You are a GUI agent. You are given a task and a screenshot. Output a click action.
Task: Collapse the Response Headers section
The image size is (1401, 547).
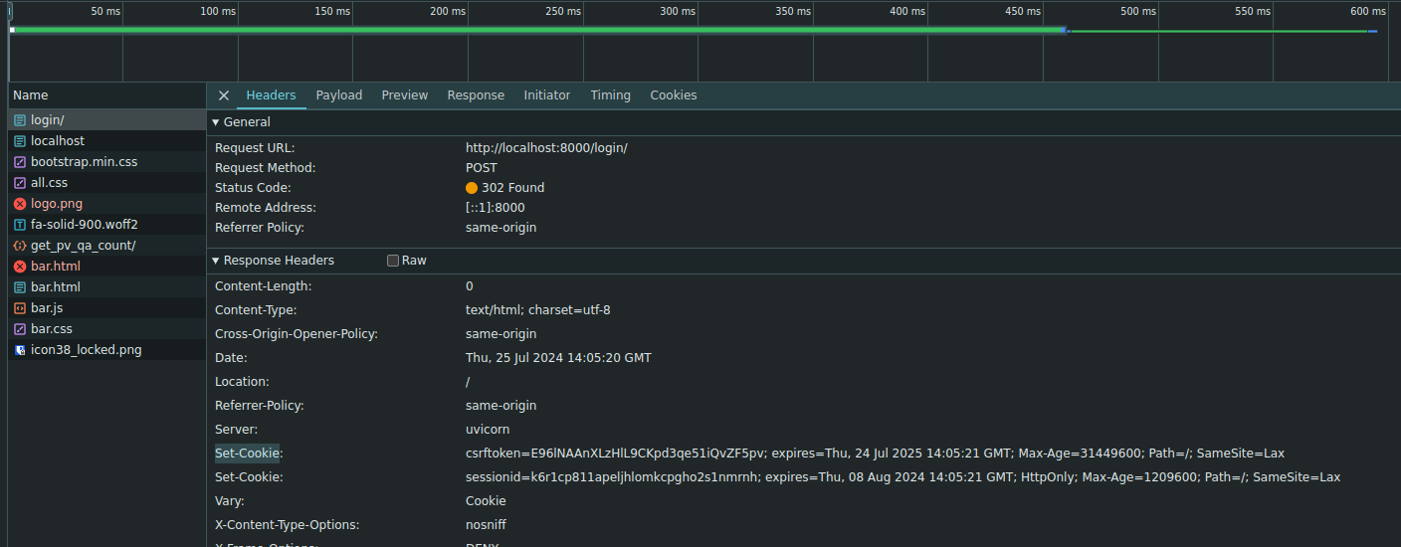pyautogui.click(x=215, y=261)
